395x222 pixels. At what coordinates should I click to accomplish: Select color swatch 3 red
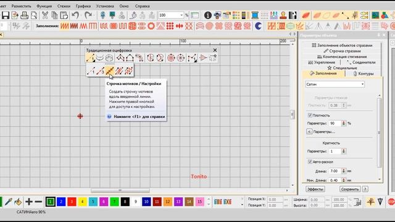[x=72, y=202]
